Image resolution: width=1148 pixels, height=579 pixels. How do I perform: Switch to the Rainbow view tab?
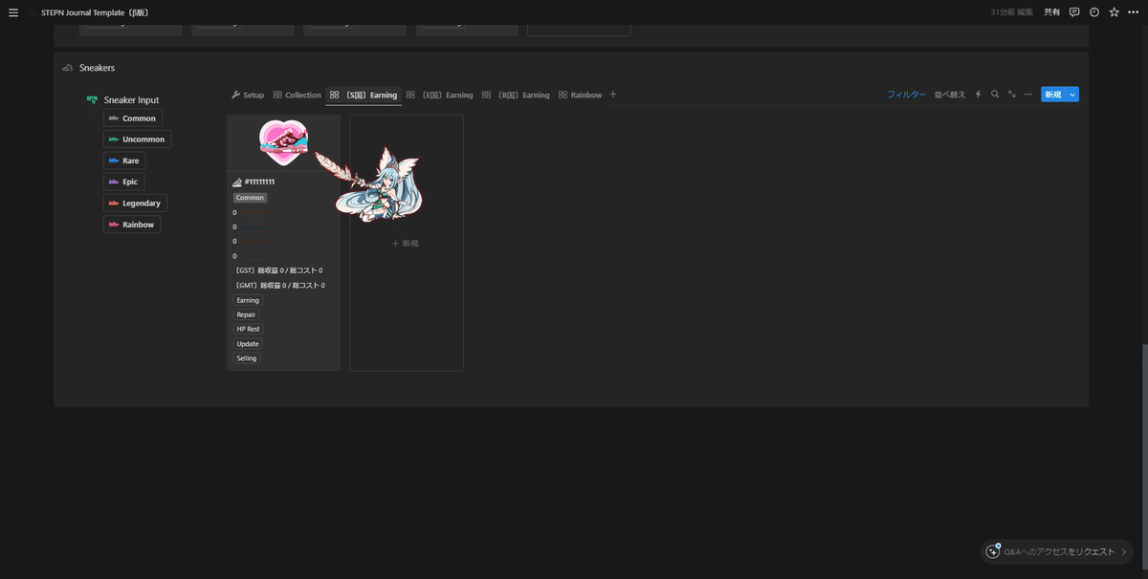pyautogui.click(x=580, y=95)
